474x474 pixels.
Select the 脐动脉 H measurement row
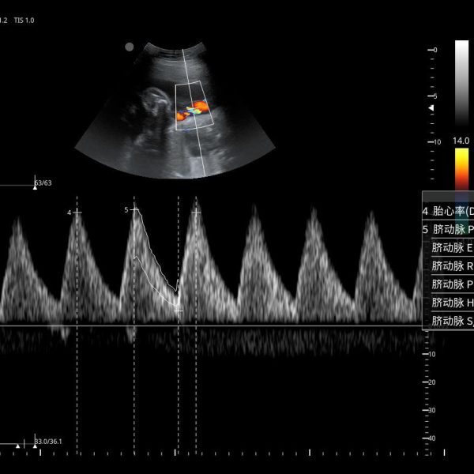tap(450, 302)
